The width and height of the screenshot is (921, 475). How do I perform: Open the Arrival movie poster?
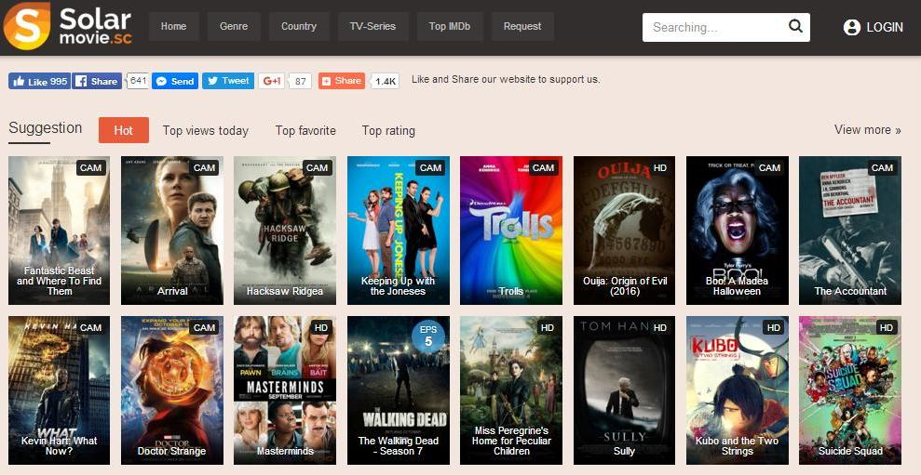(x=172, y=231)
